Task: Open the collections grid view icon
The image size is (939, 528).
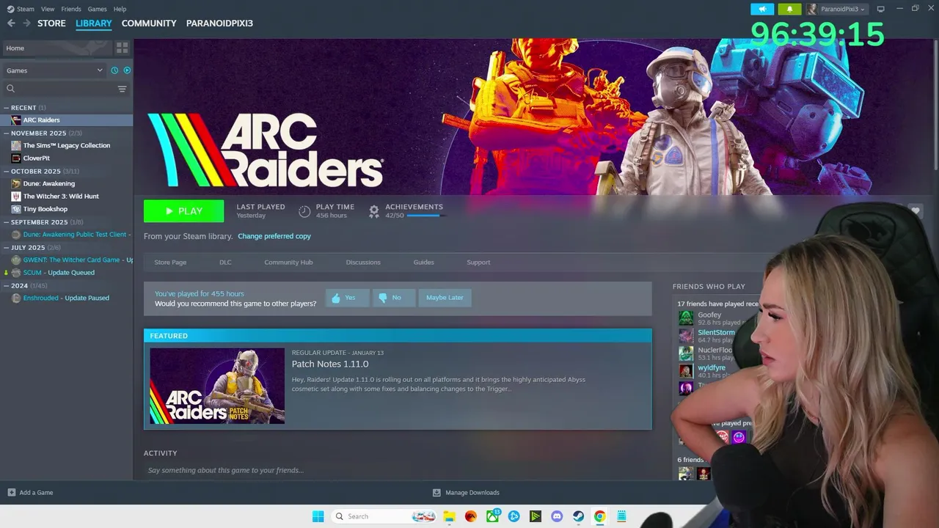Action: pyautogui.click(x=122, y=48)
